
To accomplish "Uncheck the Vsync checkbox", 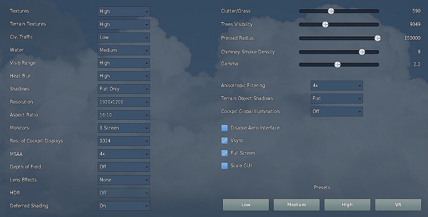I will pyautogui.click(x=224, y=141).
